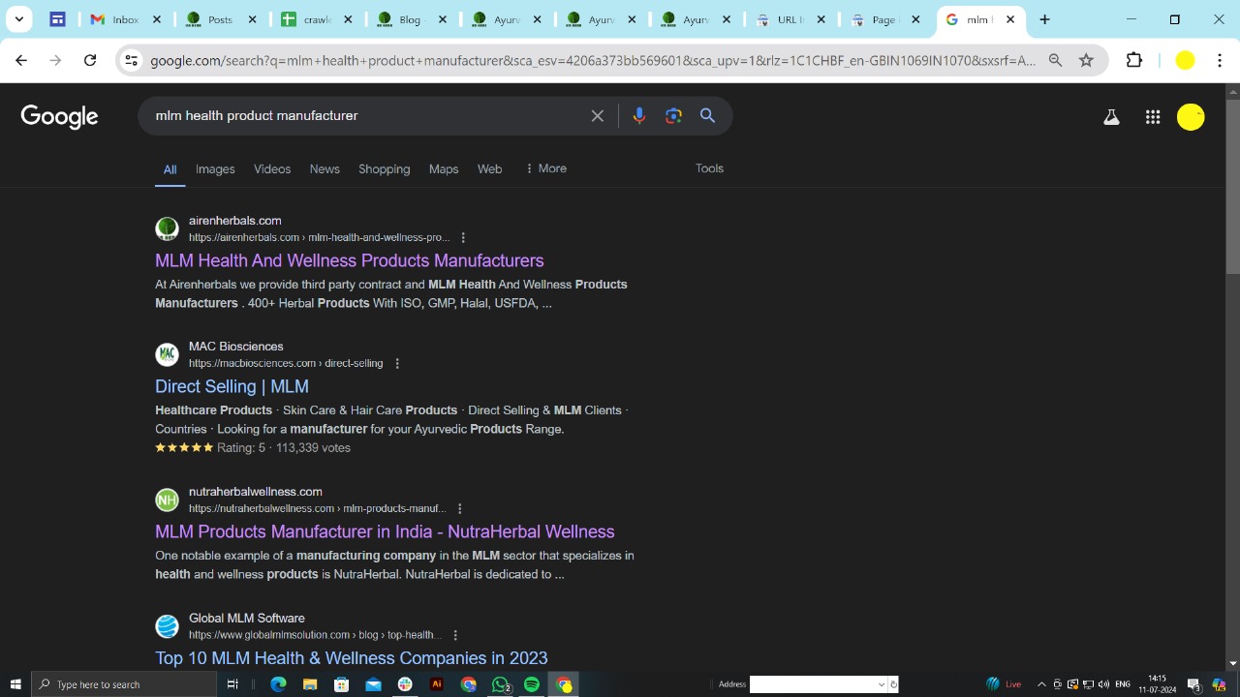This screenshot has height=697, width=1240.
Task: Open more options for Global MLM Software result
Action: click(x=455, y=635)
